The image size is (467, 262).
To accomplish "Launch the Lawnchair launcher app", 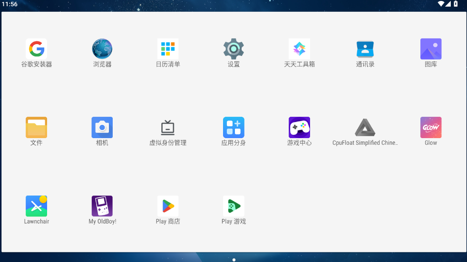I will [x=36, y=206].
